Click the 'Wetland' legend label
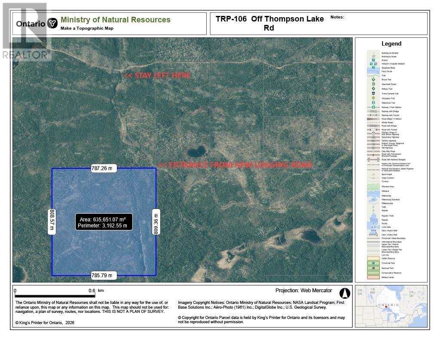Image resolution: width=440 pixels, height=340 pixels. (x=385, y=191)
